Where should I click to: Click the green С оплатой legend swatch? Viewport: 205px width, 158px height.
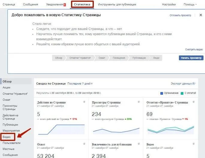click(182, 93)
